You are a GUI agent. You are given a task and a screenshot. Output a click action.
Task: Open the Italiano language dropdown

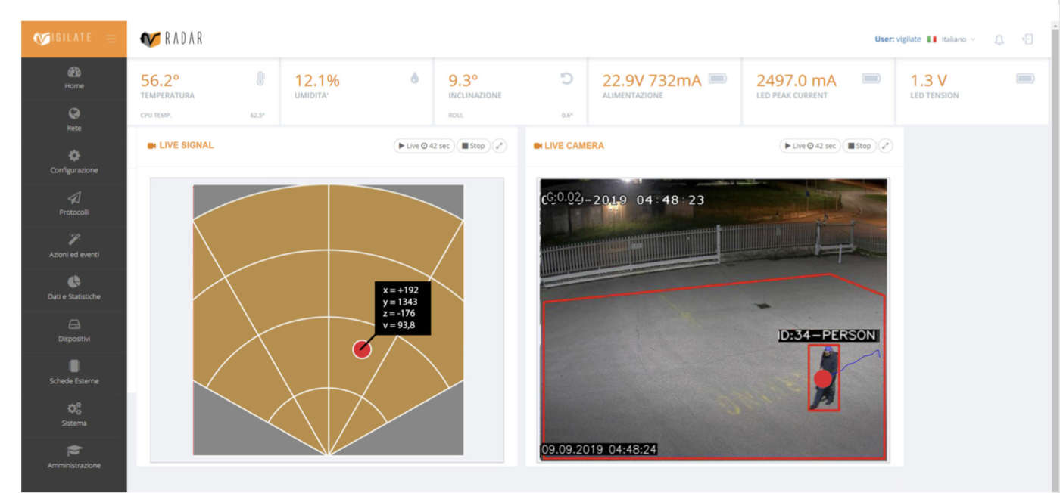(x=958, y=39)
